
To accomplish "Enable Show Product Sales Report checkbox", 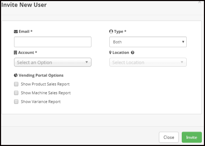I will [x=16, y=84].
